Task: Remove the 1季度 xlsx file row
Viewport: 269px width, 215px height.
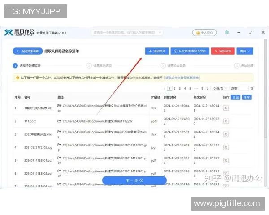Action: coord(226,108)
